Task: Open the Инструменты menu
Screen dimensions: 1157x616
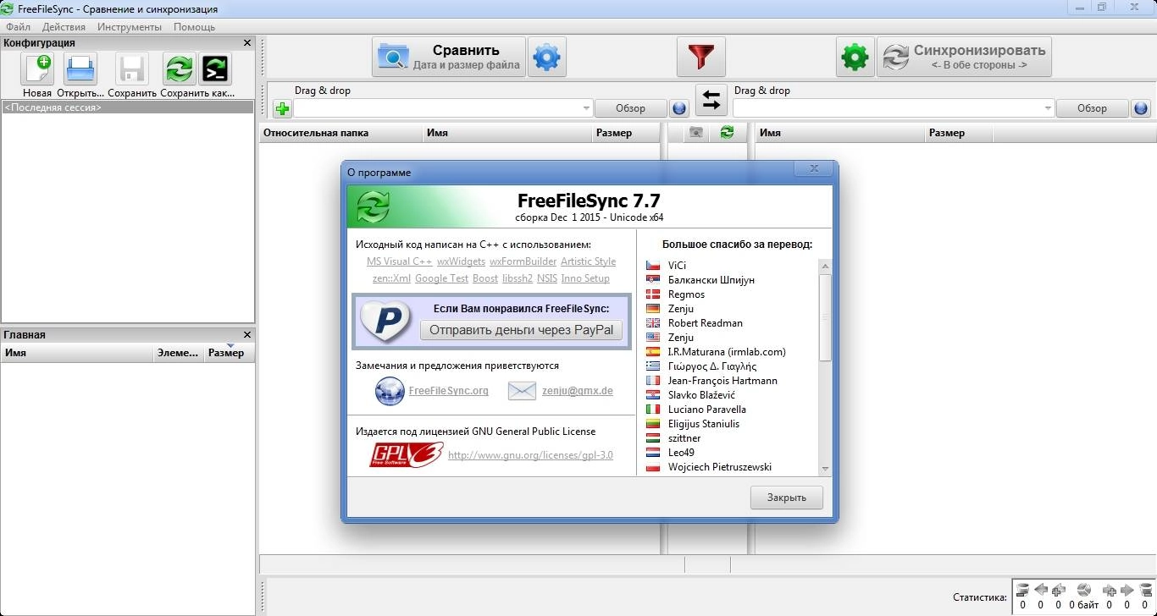Action: pyautogui.click(x=129, y=27)
